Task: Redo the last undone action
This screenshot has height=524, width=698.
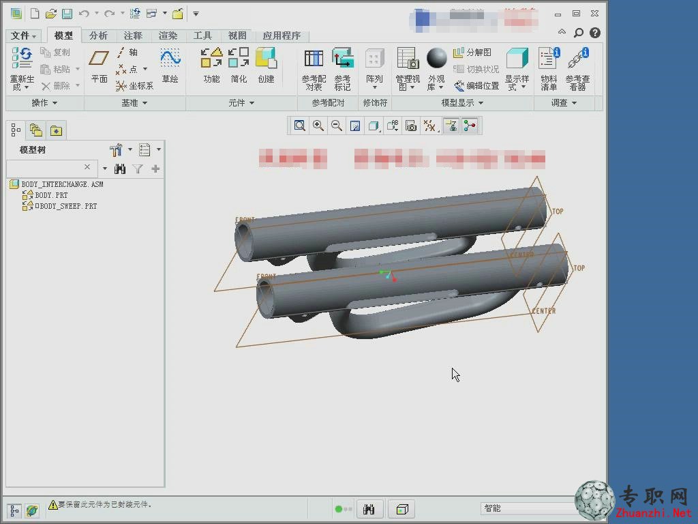Action: coord(109,14)
